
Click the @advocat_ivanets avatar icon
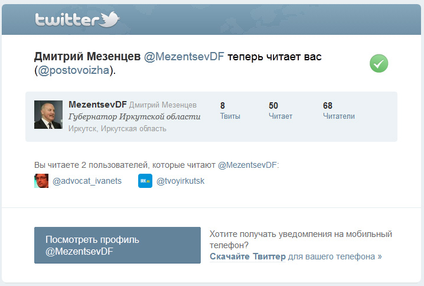tap(41, 181)
